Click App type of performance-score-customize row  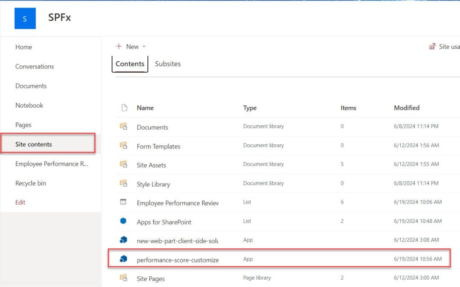(x=248, y=259)
